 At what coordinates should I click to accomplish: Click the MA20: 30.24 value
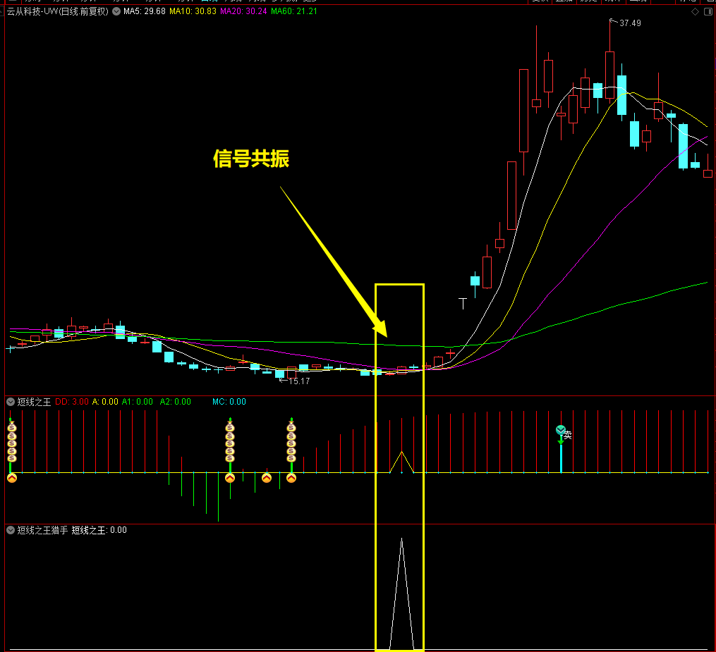point(243,11)
